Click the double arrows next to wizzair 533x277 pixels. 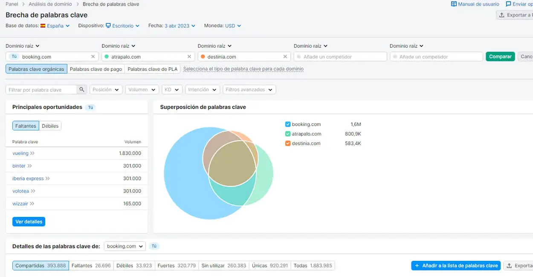click(32, 204)
